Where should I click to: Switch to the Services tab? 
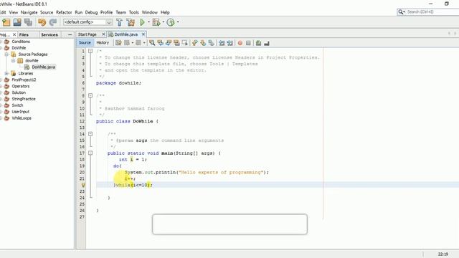tap(49, 34)
